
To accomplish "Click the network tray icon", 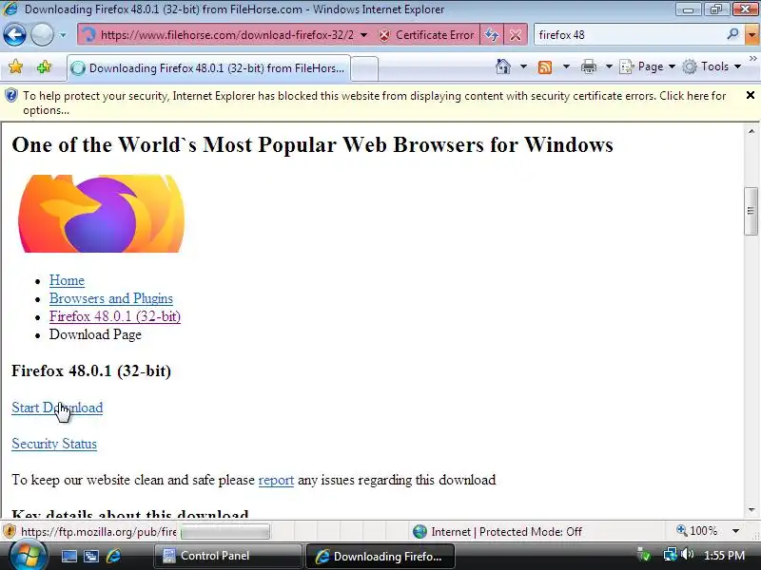I will click(671, 555).
